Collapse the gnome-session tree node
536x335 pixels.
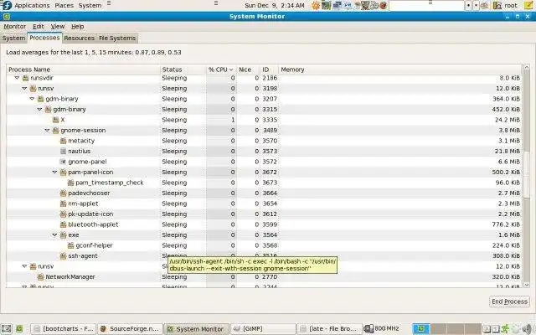47,131
